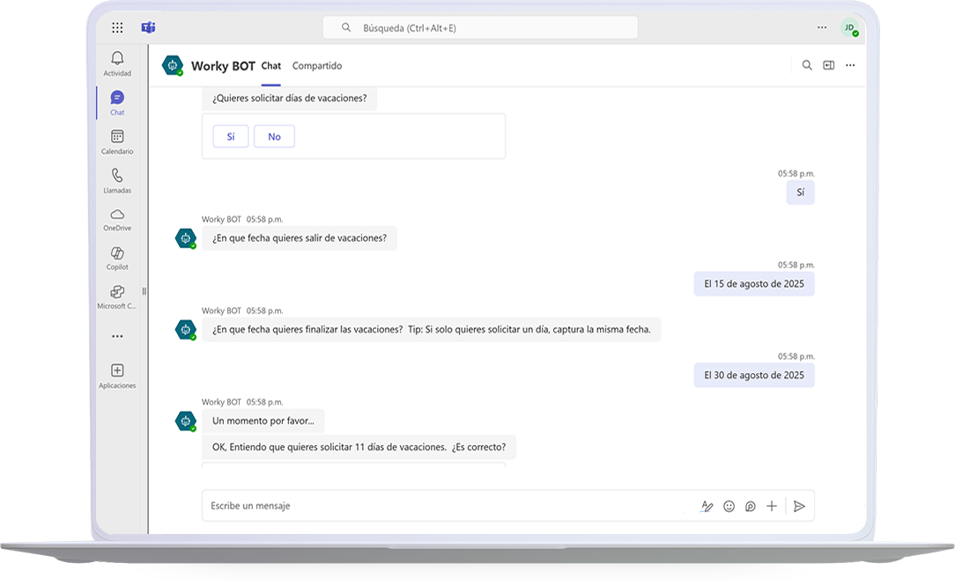Click the Búsqueda search bar
The height and width of the screenshot is (585, 955).
pyautogui.click(x=480, y=28)
